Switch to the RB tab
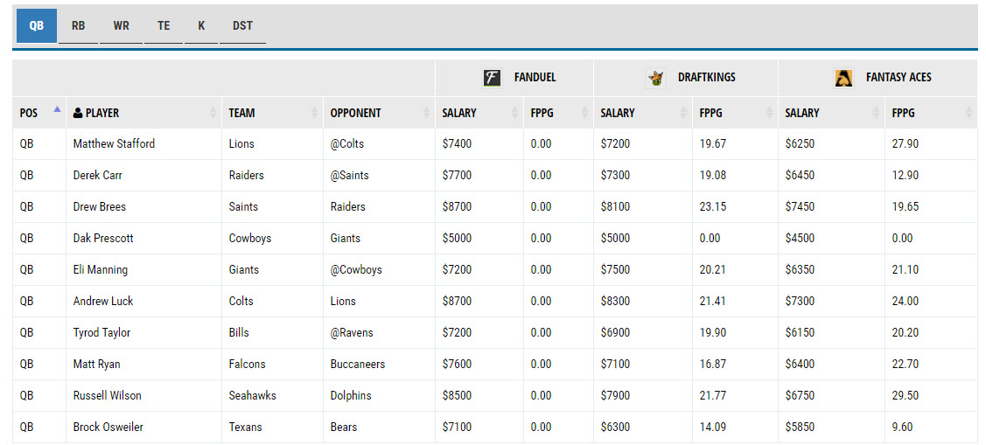Viewport: 986px width, 445px height. point(78,25)
